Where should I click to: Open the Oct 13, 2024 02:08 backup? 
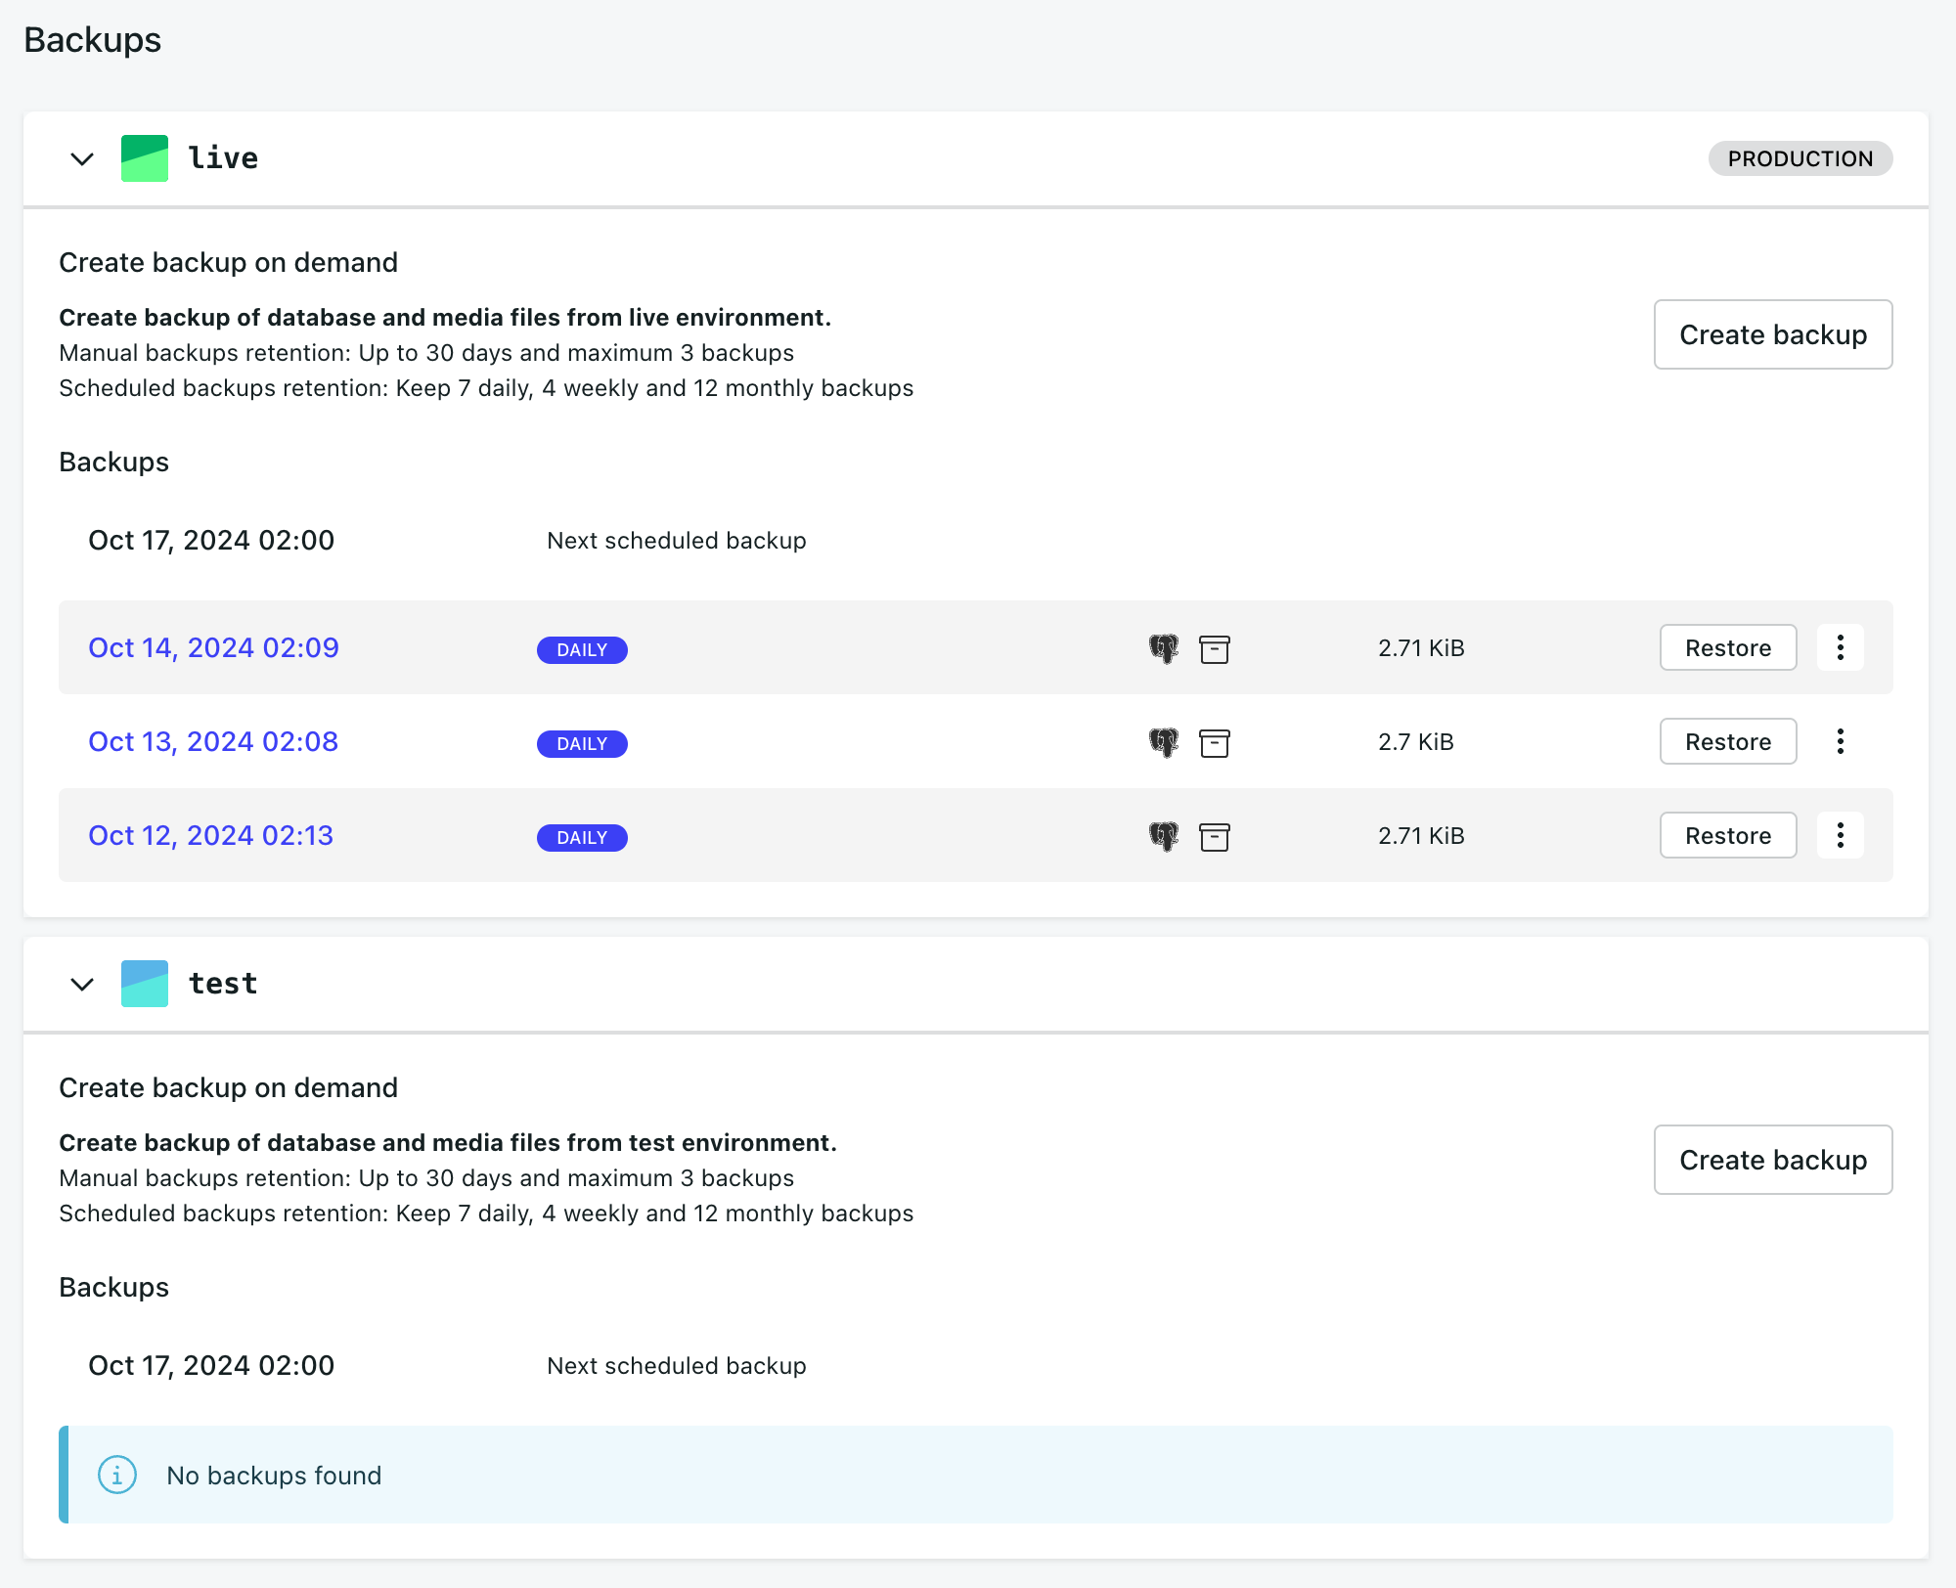[x=213, y=741]
